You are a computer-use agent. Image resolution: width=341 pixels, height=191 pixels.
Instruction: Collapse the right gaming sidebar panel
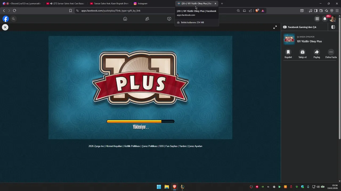[x=333, y=27]
